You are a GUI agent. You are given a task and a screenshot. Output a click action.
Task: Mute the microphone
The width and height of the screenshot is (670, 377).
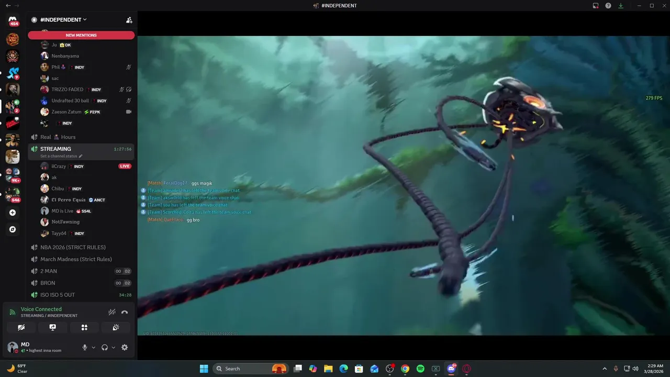(85, 347)
